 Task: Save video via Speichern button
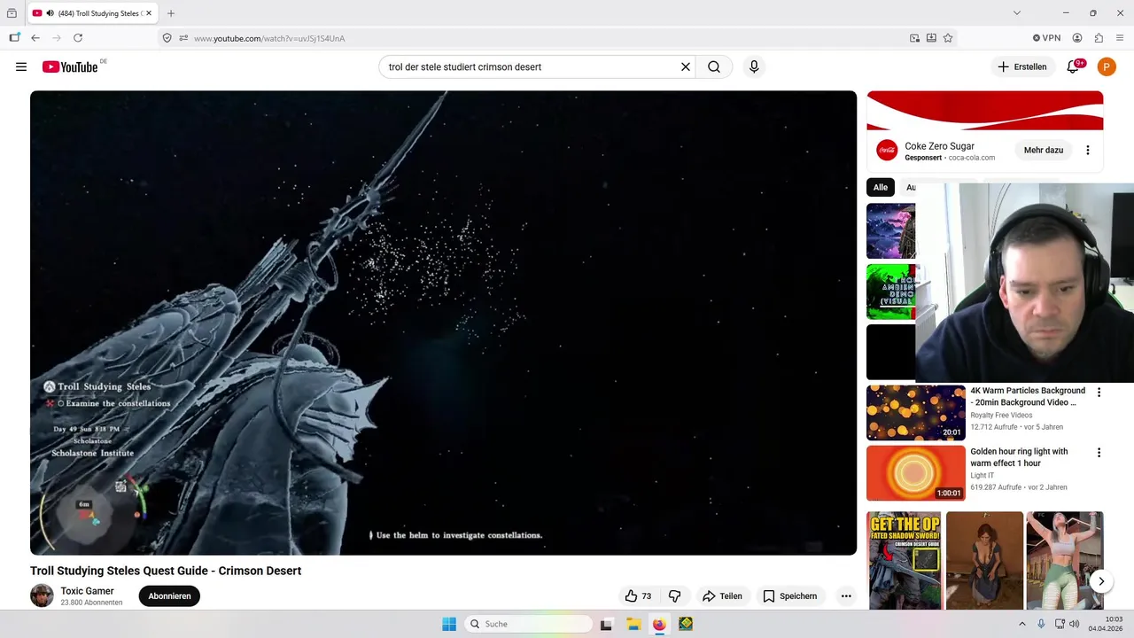(x=790, y=596)
